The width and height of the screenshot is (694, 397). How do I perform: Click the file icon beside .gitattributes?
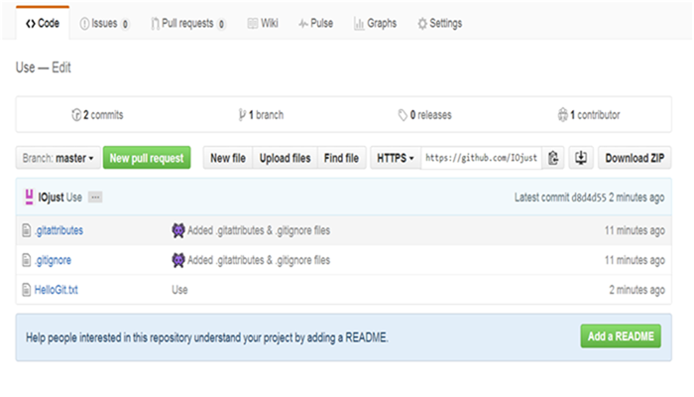coord(27,230)
